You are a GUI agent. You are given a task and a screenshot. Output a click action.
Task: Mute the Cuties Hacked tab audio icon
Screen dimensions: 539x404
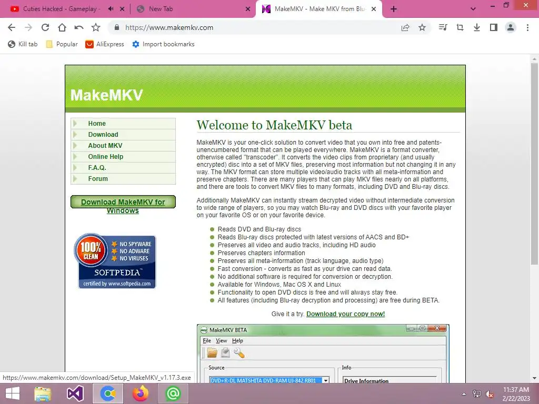click(x=111, y=9)
